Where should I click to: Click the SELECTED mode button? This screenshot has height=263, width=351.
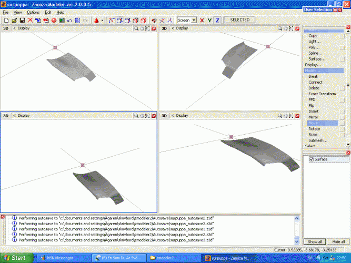[x=239, y=20]
